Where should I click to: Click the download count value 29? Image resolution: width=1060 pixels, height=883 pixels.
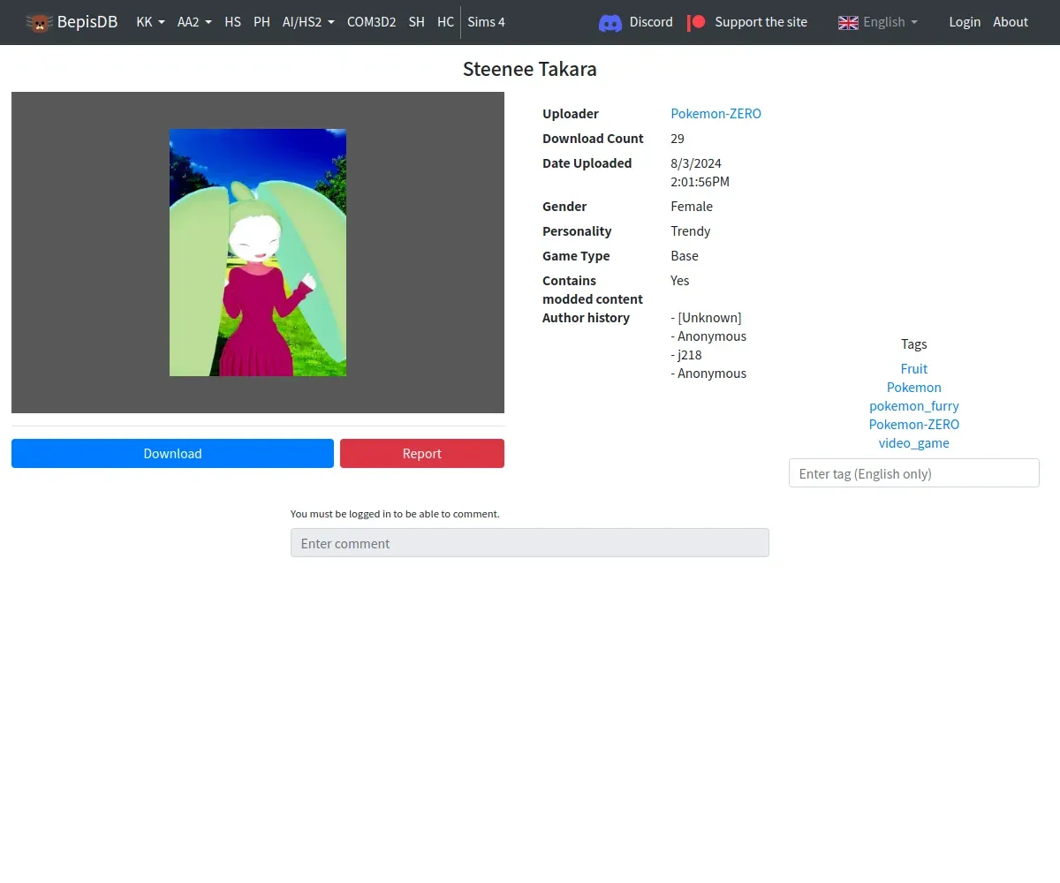678,139
